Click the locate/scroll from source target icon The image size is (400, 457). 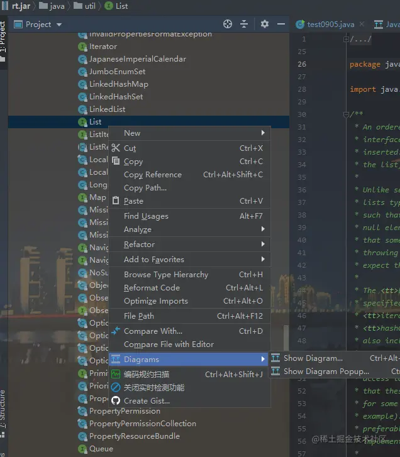[228, 24]
